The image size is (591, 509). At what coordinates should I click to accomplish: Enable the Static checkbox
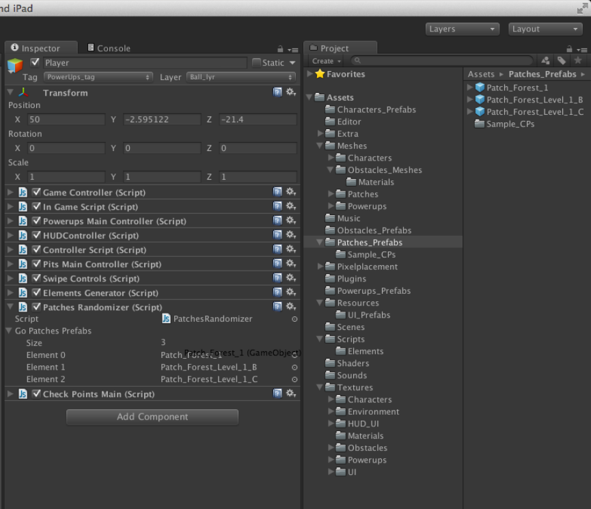256,63
